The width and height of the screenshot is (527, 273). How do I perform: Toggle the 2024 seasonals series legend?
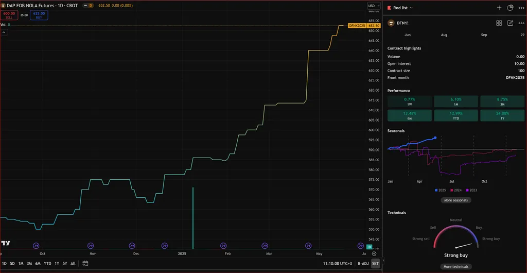tap(456, 190)
